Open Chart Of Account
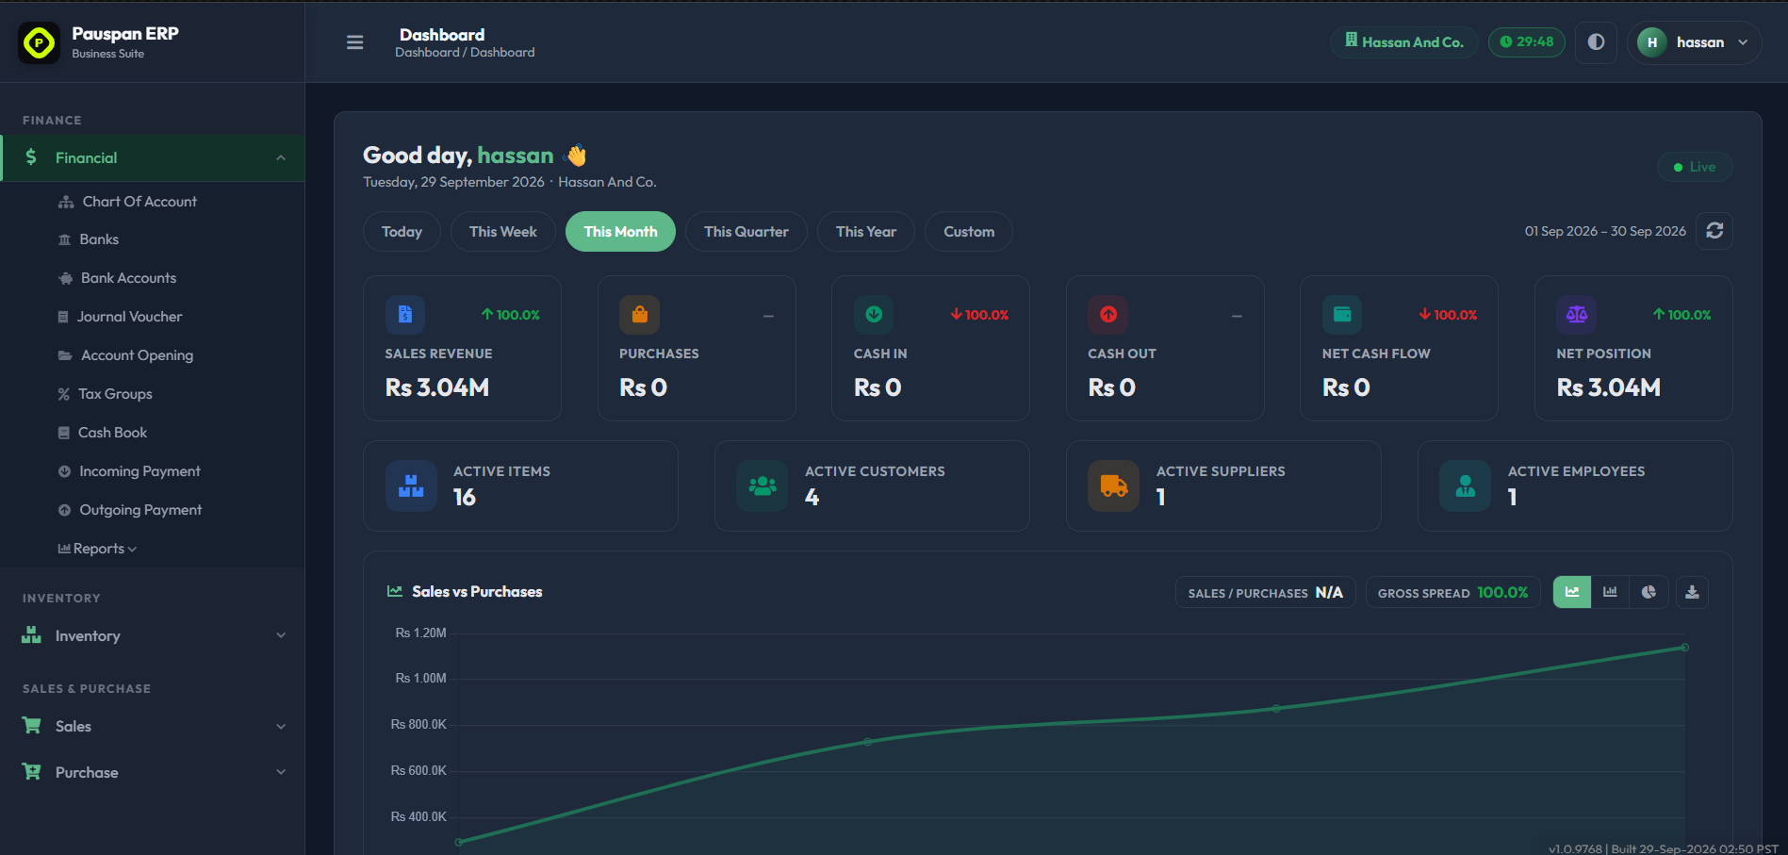This screenshot has width=1788, height=855. point(139,202)
